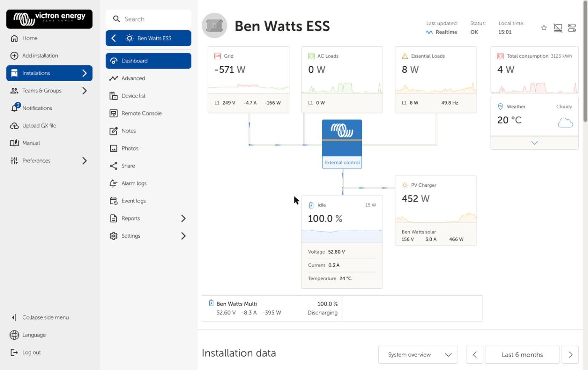Open the Last 6 months range selector
Image resolution: width=588 pixels, height=370 pixels.
(x=522, y=355)
